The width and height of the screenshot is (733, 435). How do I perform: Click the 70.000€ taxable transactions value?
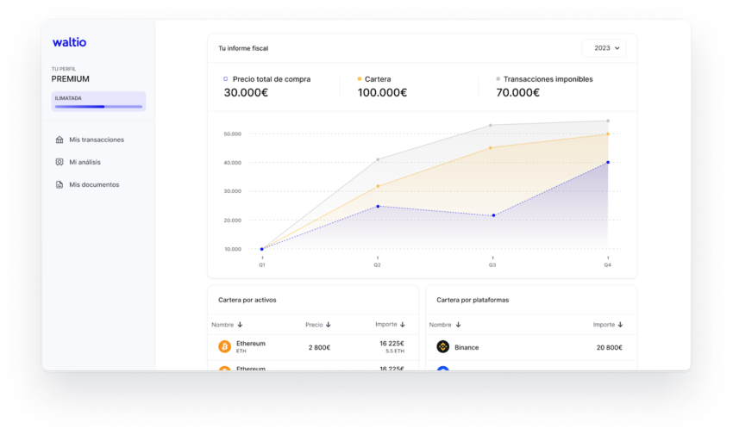518,92
